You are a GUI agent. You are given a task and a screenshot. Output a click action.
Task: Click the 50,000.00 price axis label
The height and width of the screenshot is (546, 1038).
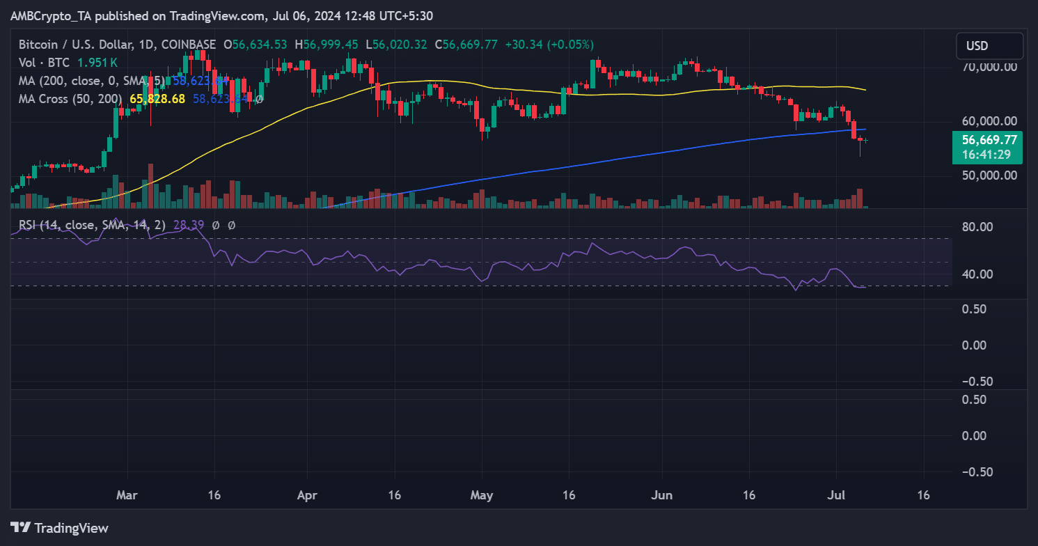pos(989,175)
